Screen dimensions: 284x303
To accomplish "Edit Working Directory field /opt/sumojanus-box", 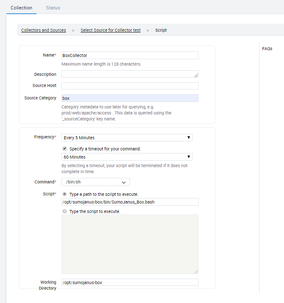I will [130, 282].
